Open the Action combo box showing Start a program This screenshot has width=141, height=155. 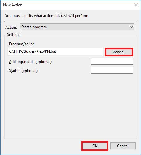pos(77,27)
